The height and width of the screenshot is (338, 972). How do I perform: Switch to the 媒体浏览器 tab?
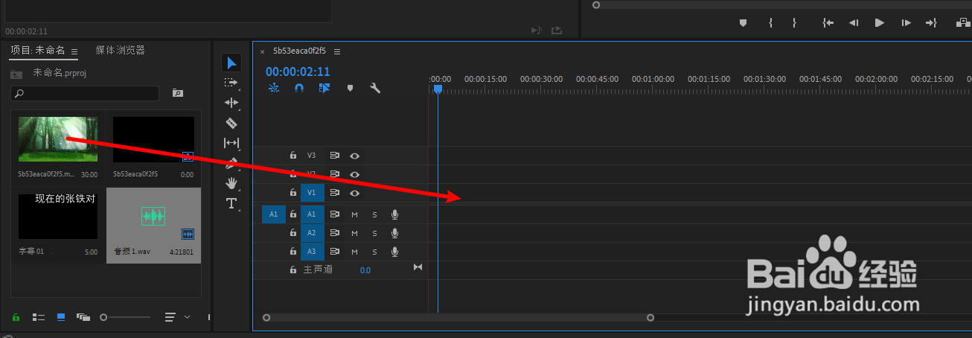(x=120, y=51)
